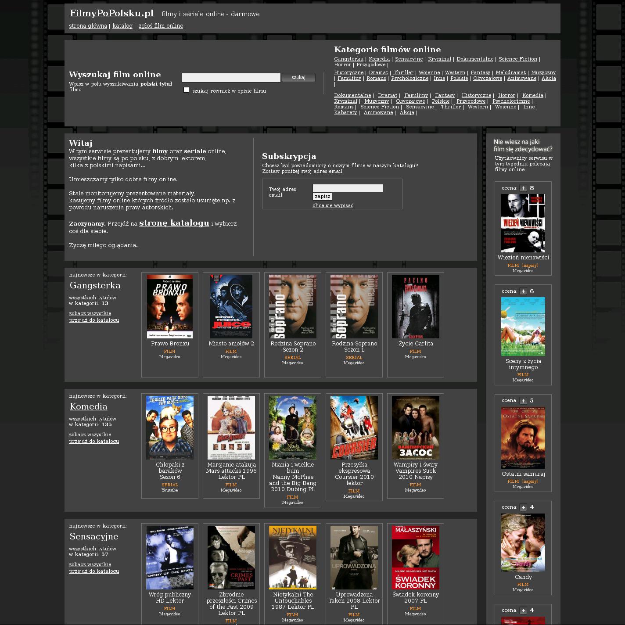Go to strona główna in top navigation
Viewport: 625px width, 625px height.
(x=88, y=26)
